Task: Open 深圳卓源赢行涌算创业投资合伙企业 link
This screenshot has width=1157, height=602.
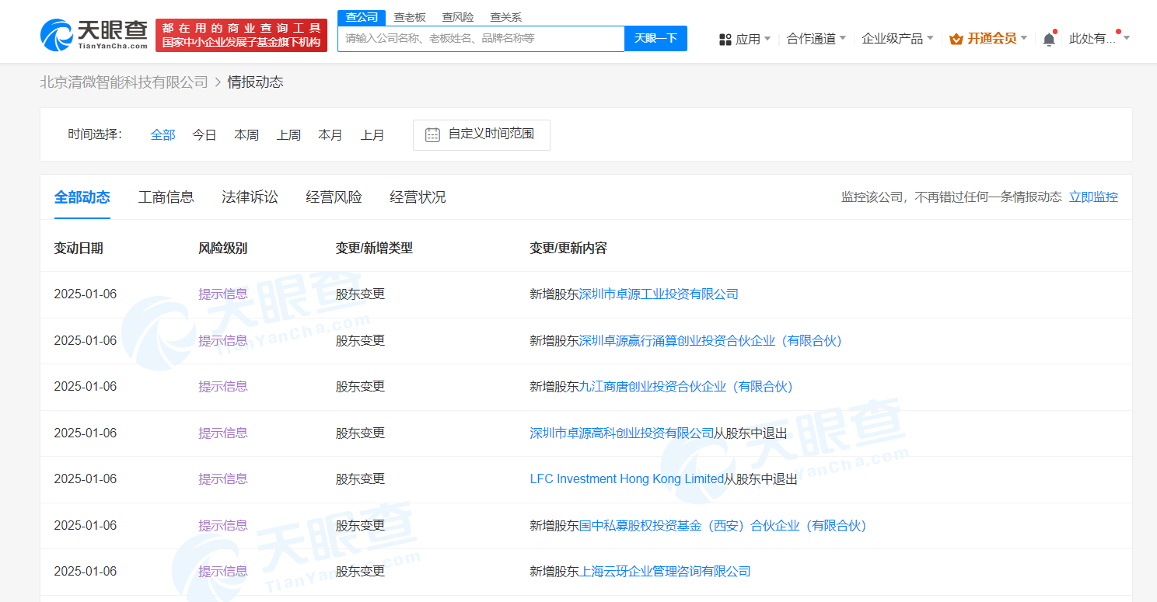Action: coord(711,340)
